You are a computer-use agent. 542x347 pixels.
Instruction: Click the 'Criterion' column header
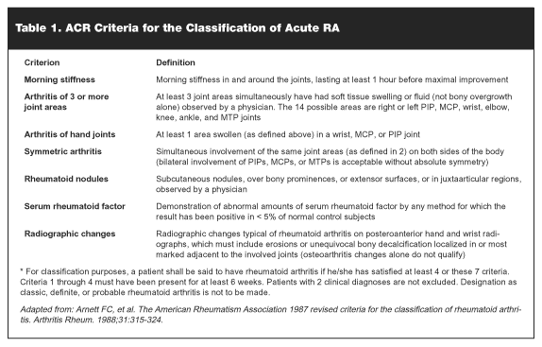coord(42,62)
